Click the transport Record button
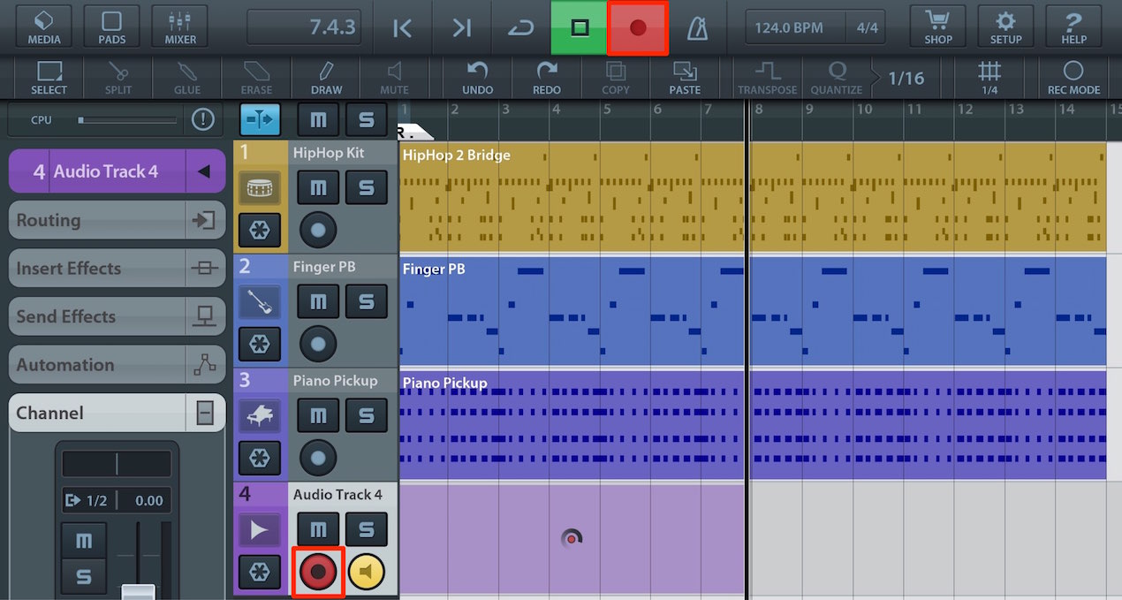 [638, 27]
